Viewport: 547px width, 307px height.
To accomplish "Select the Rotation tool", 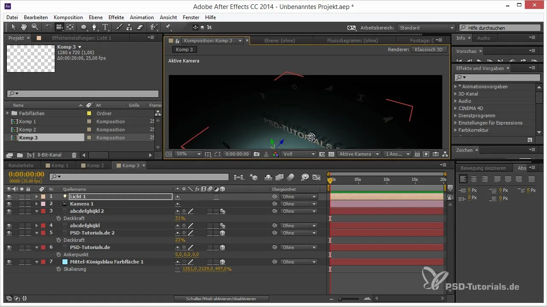I will [x=48, y=27].
